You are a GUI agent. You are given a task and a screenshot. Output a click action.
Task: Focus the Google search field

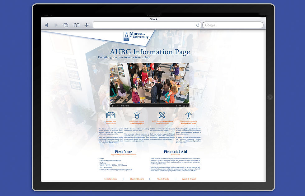pyautogui.click(x=233, y=25)
